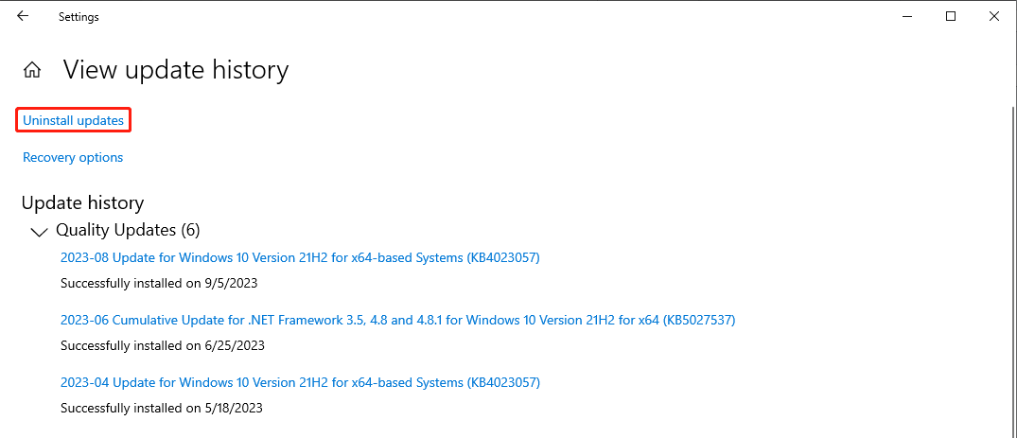Click the Successfully installed on 6/25/2023 text
Screen dimensions: 1017x438
click(x=163, y=345)
